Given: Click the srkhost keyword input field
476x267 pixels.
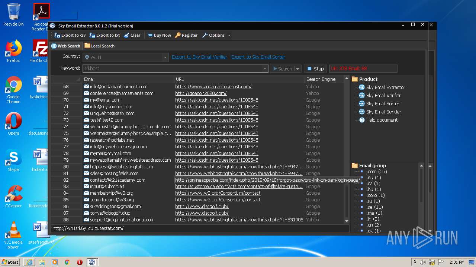Looking at the screenshot, I should (x=173, y=69).
